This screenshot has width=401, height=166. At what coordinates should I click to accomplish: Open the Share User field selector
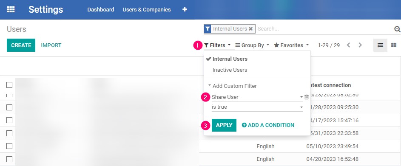[x=257, y=97]
